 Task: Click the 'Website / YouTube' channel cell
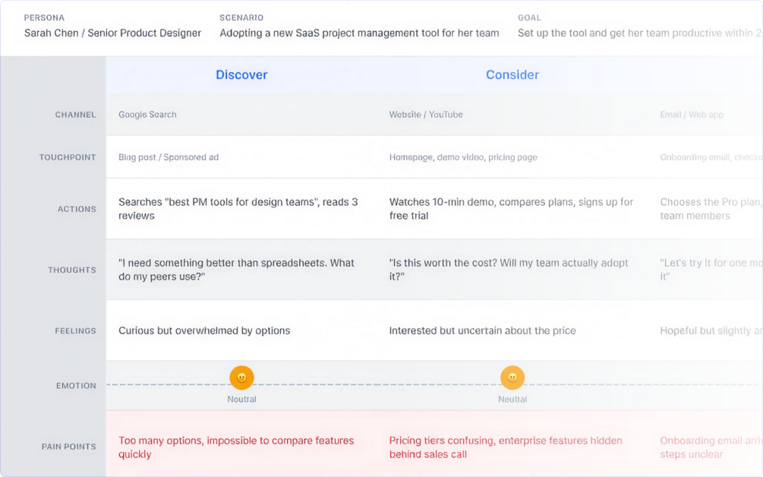point(426,115)
